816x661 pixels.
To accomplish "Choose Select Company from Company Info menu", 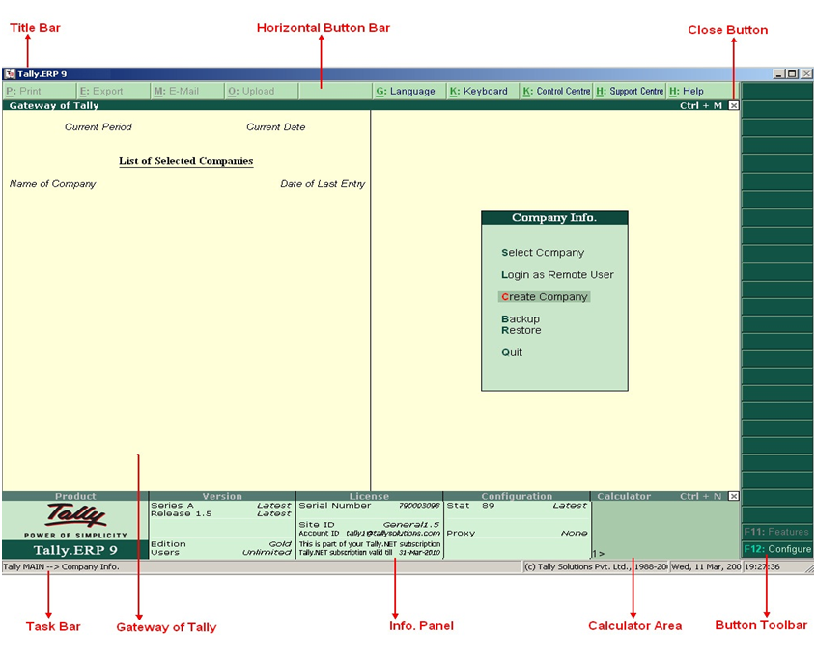I will [x=543, y=253].
